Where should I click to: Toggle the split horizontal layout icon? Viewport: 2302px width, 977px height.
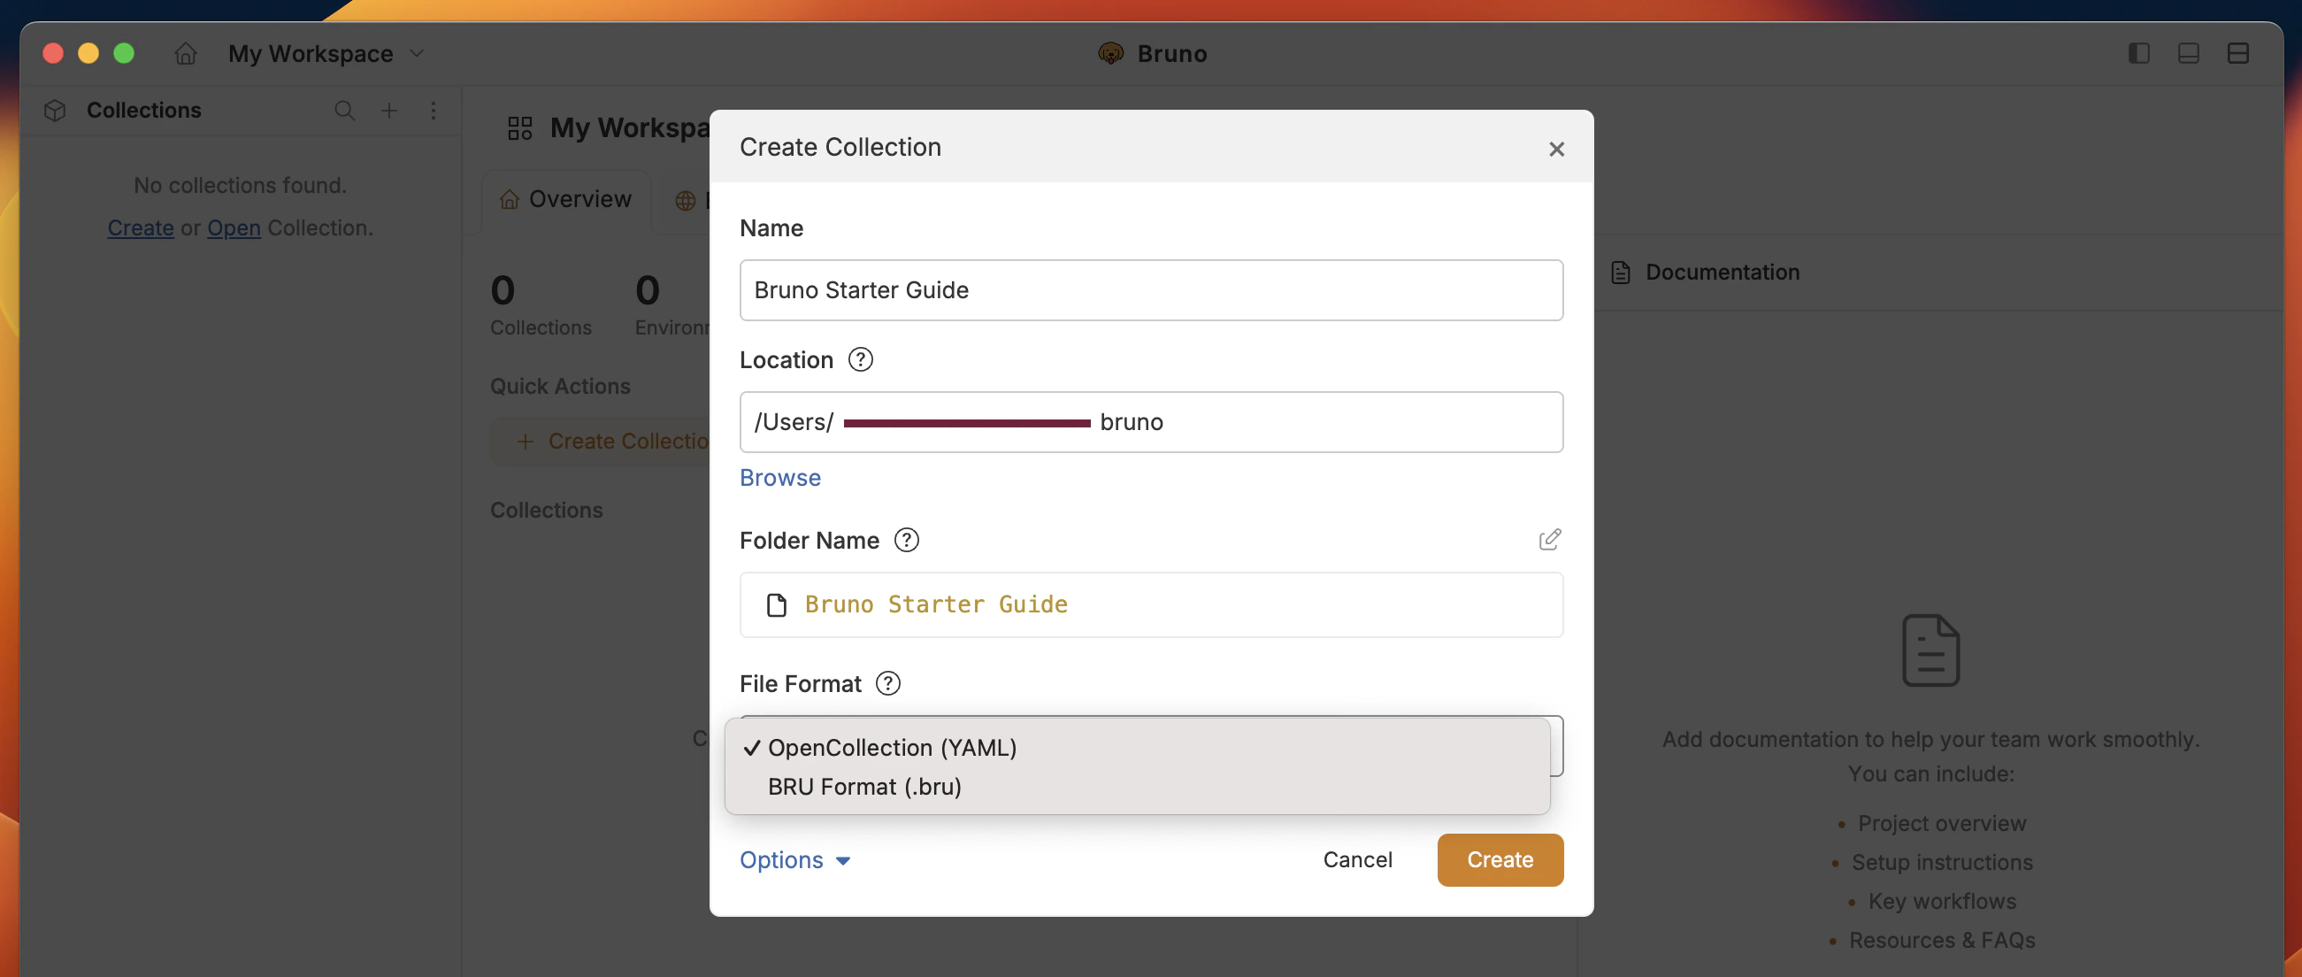2237,53
